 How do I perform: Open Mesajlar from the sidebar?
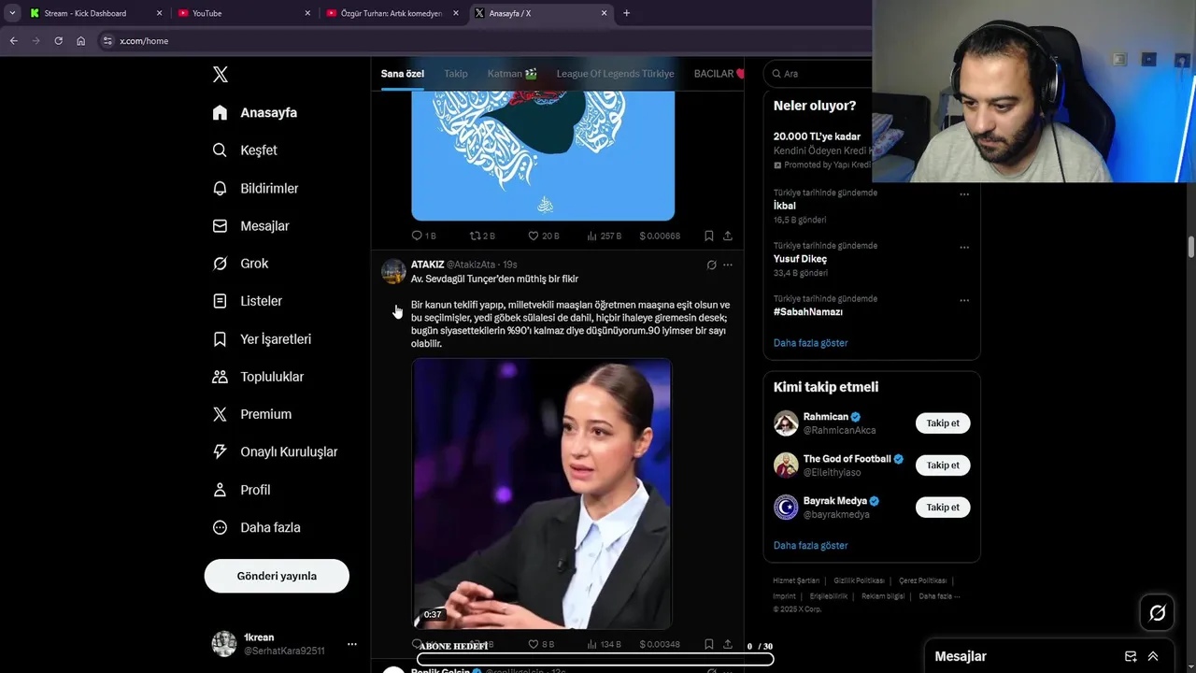point(250,226)
